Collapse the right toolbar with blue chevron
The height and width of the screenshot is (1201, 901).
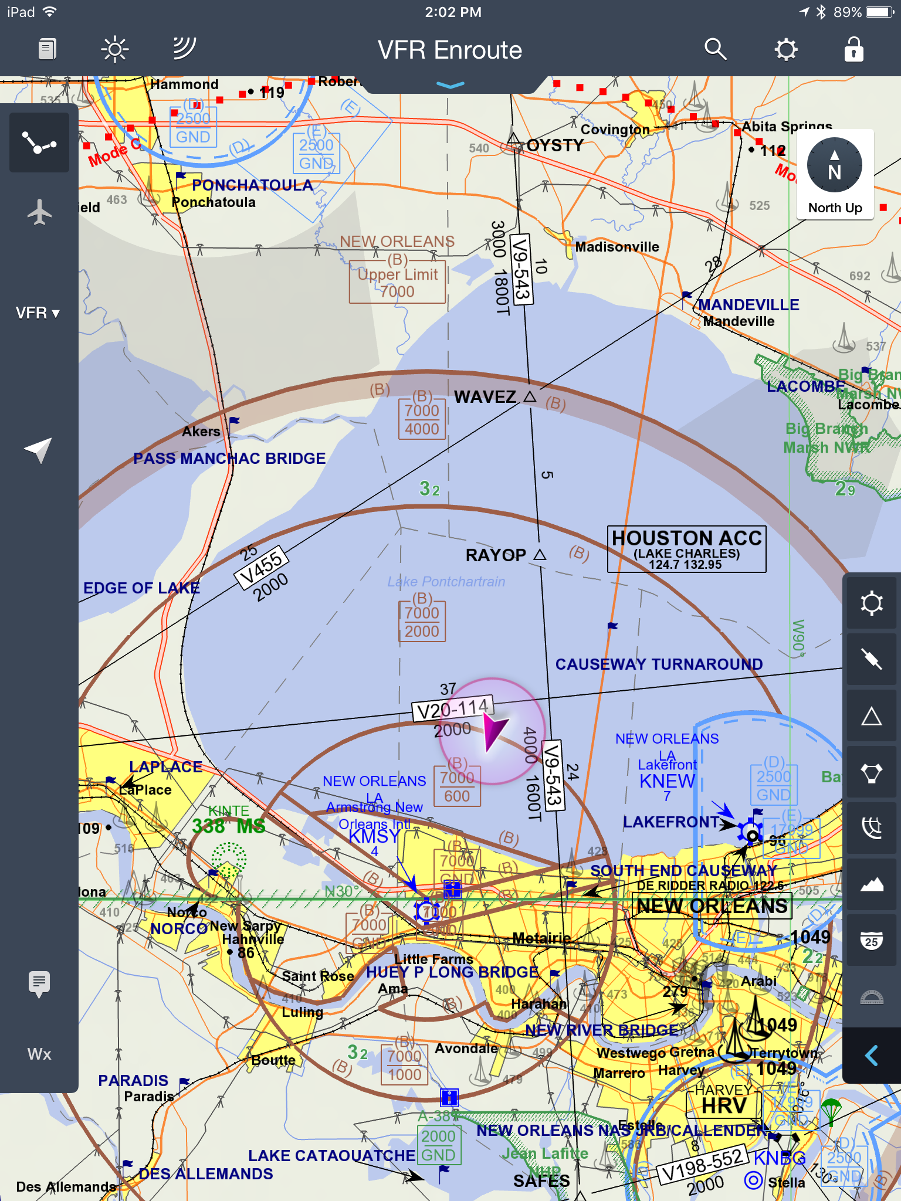872,1056
